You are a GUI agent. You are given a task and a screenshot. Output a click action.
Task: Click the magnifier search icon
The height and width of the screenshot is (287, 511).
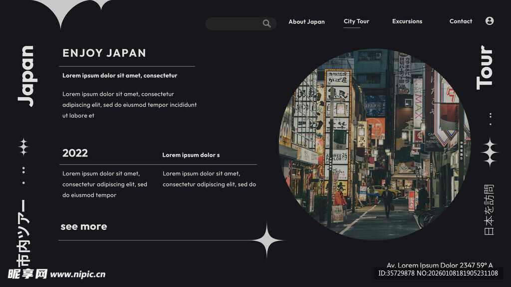click(x=266, y=23)
